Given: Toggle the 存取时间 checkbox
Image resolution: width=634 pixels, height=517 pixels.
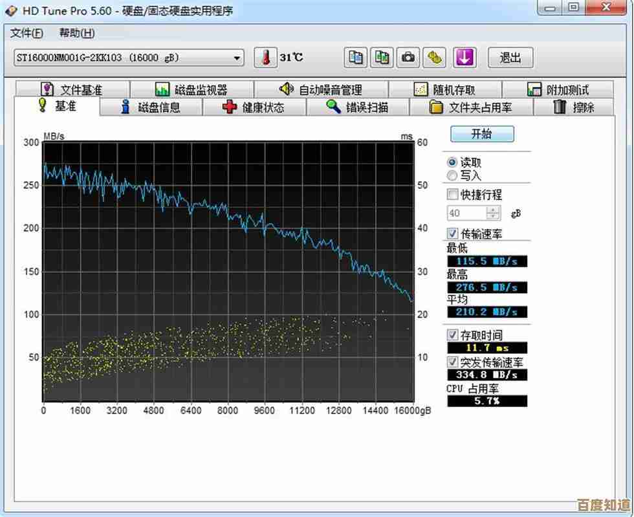Looking at the screenshot, I should coord(453,335).
